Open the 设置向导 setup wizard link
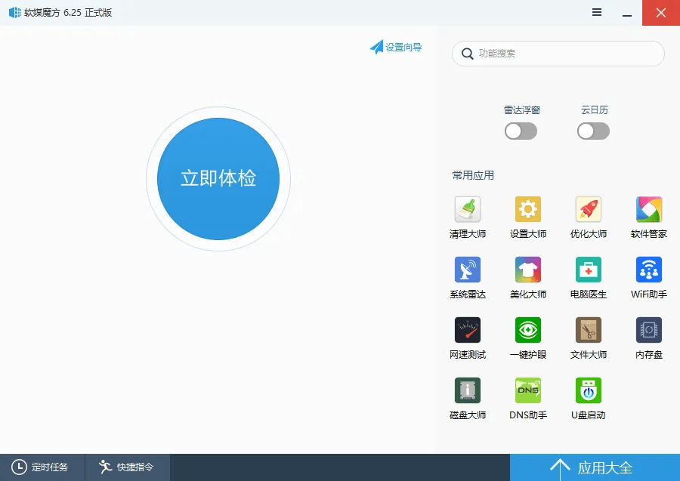This screenshot has height=481, width=680. 396,46
